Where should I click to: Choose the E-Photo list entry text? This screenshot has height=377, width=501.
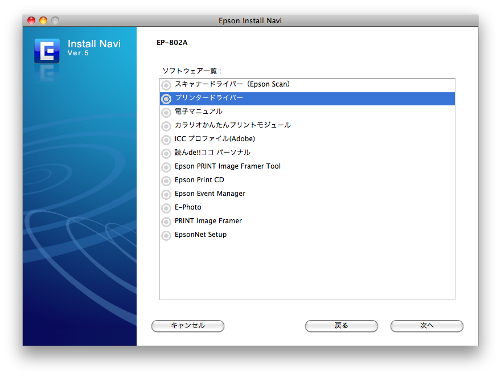pos(188,207)
